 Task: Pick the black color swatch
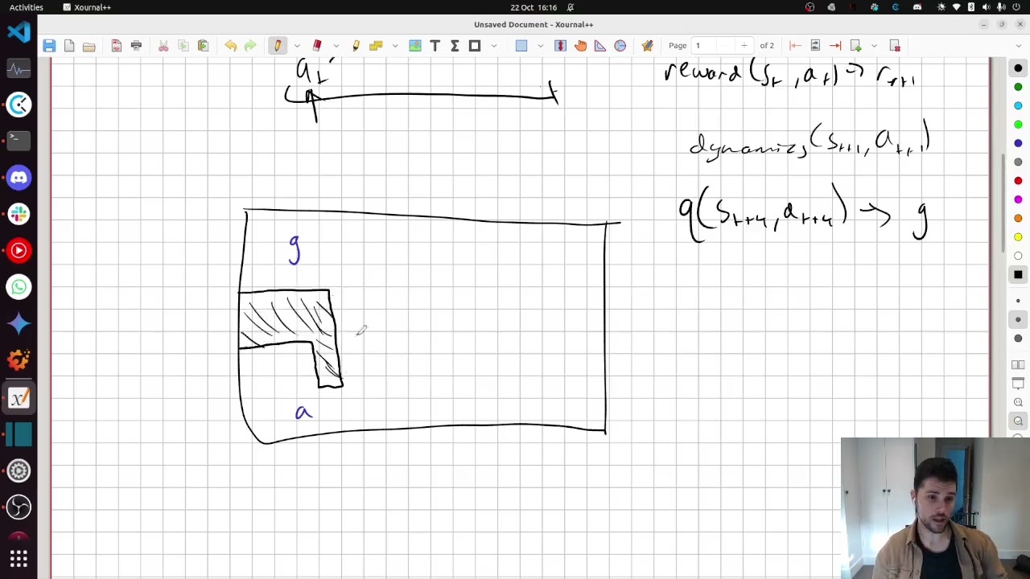click(1018, 68)
